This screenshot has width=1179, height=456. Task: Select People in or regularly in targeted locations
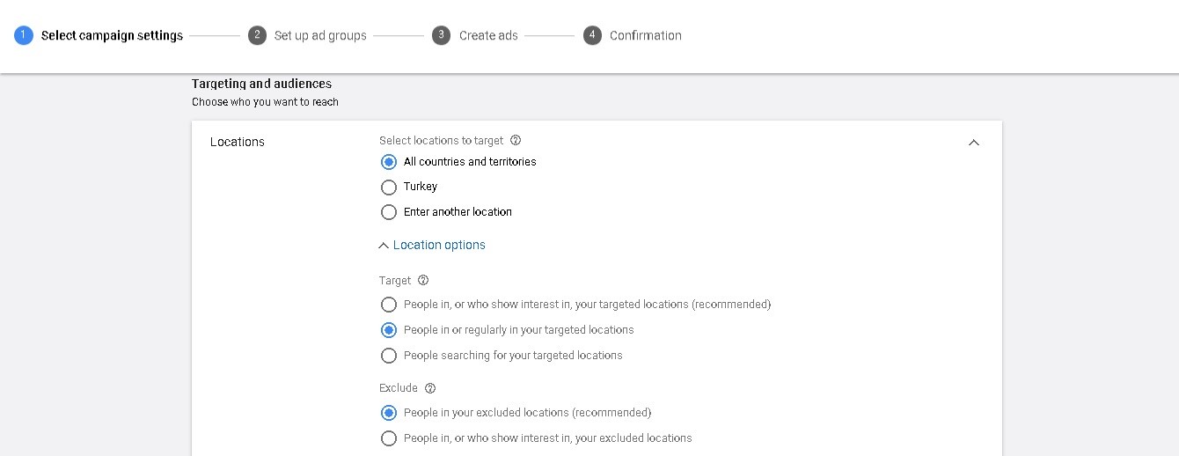389,330
